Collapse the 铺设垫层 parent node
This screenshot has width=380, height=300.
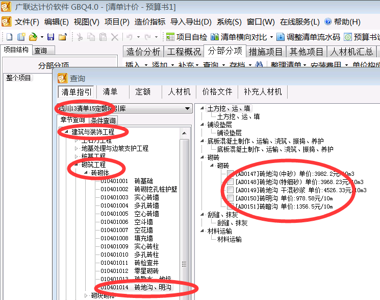[202, 125]
